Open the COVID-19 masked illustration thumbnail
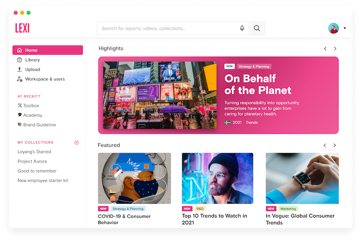 (134, 178)
